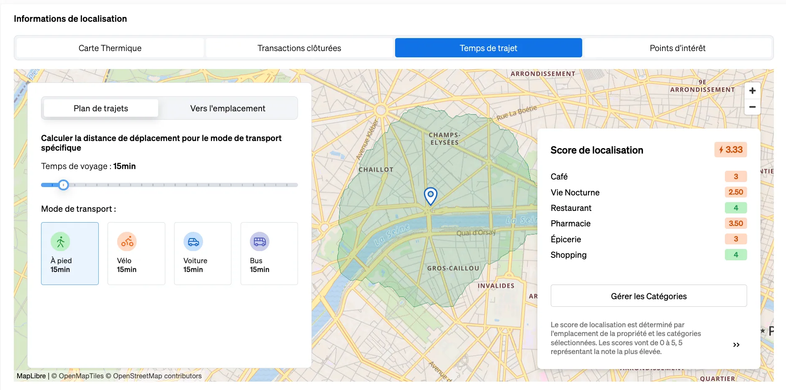Expand score description with double chevron

point(736,345)
